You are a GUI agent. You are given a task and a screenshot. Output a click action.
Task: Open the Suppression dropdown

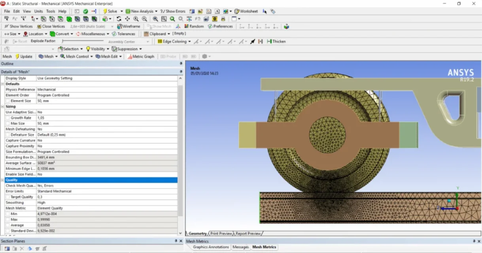tap(127, 49)
